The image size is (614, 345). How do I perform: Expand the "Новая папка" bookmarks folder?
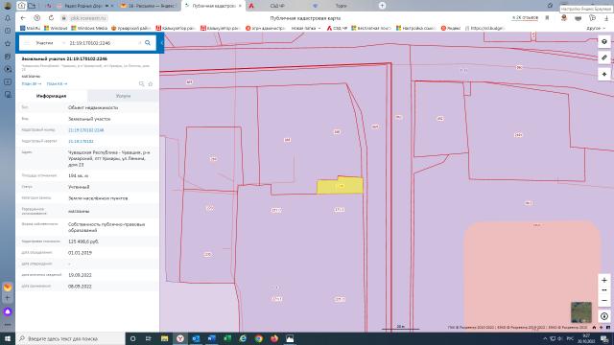[306, 28]
